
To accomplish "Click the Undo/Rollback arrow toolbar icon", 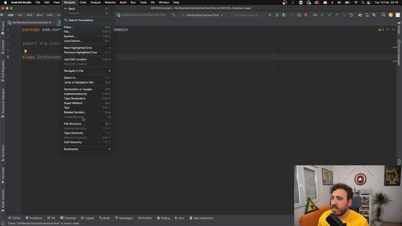I will click(351, 15).
